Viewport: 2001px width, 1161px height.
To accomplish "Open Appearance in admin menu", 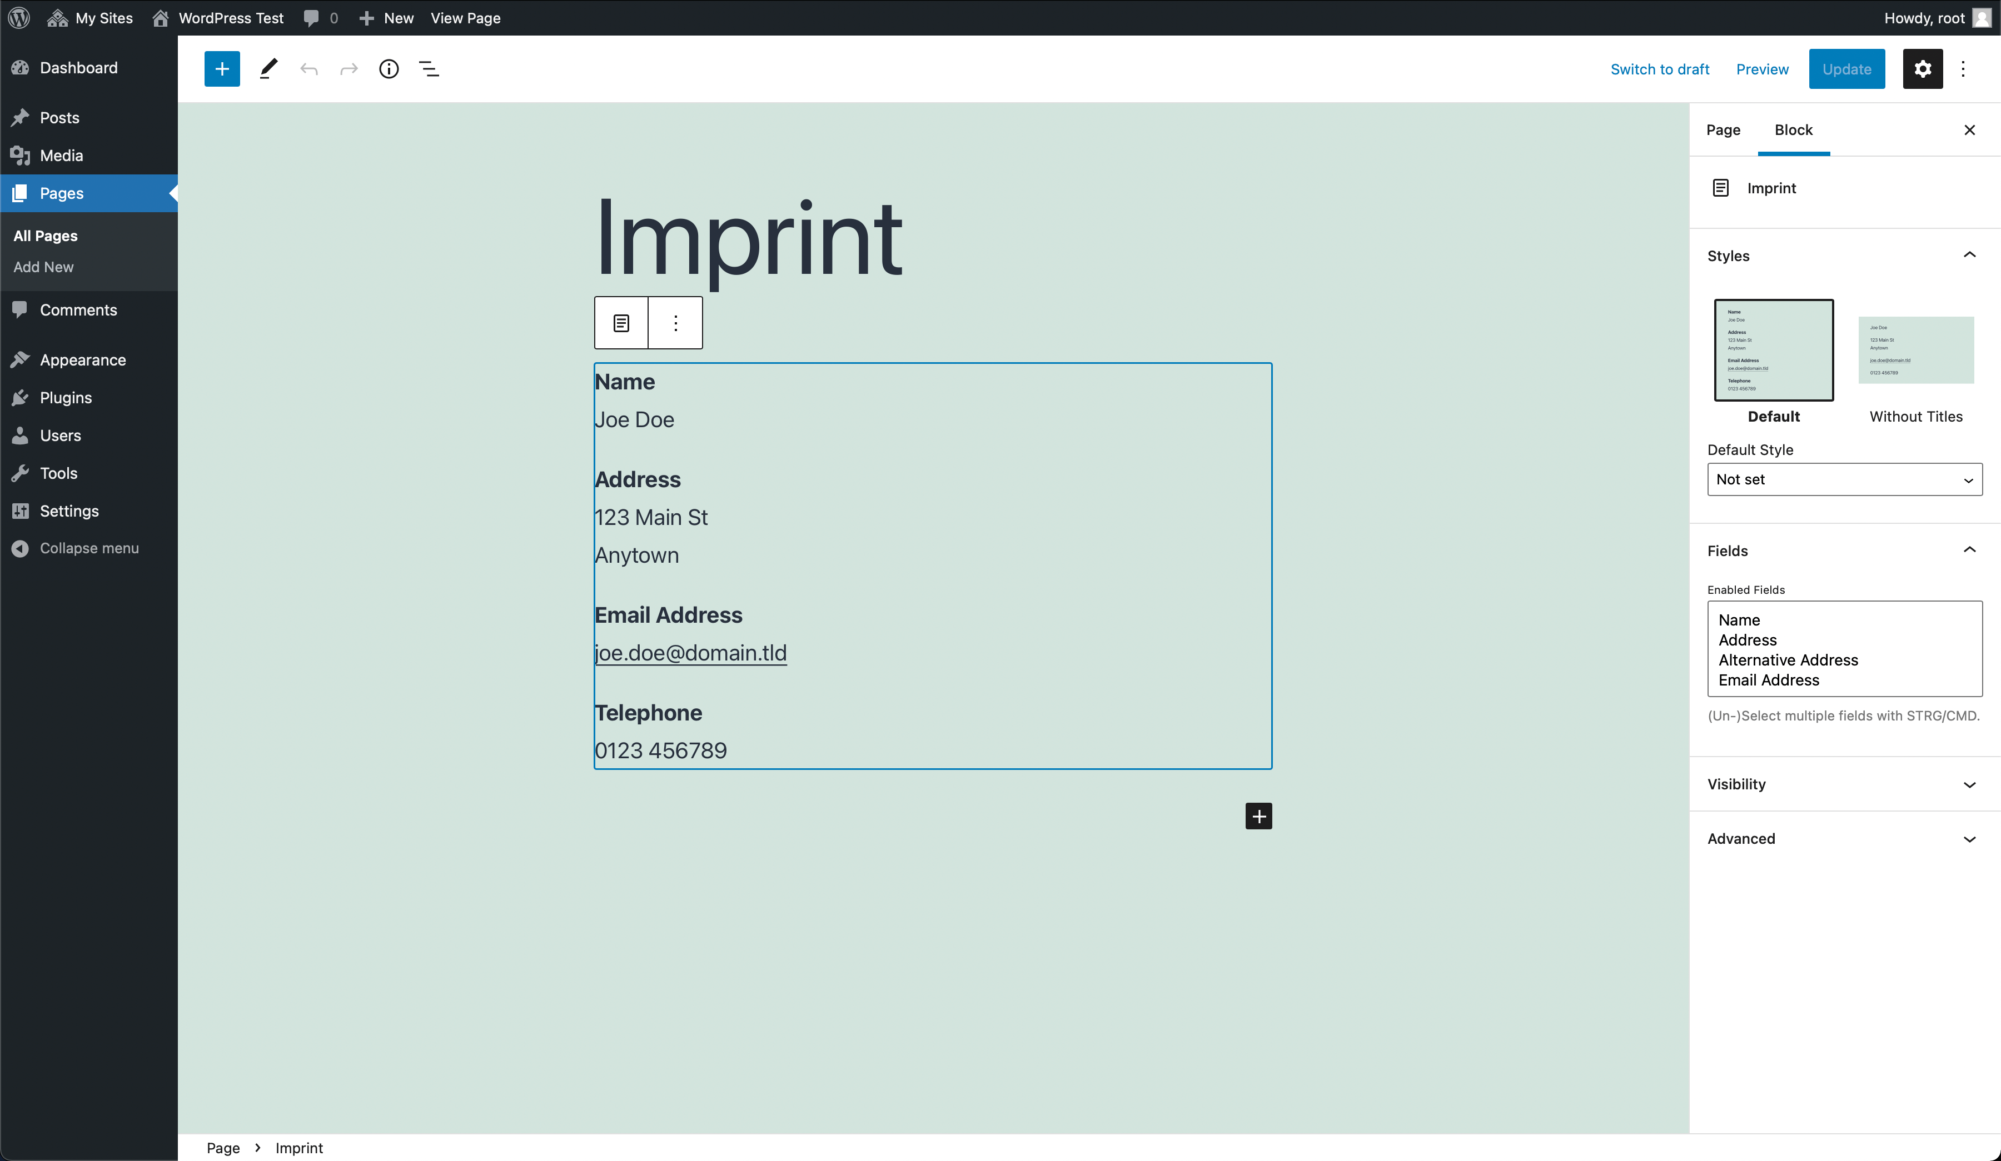I will pyautogui.click(x=89, y=359).
